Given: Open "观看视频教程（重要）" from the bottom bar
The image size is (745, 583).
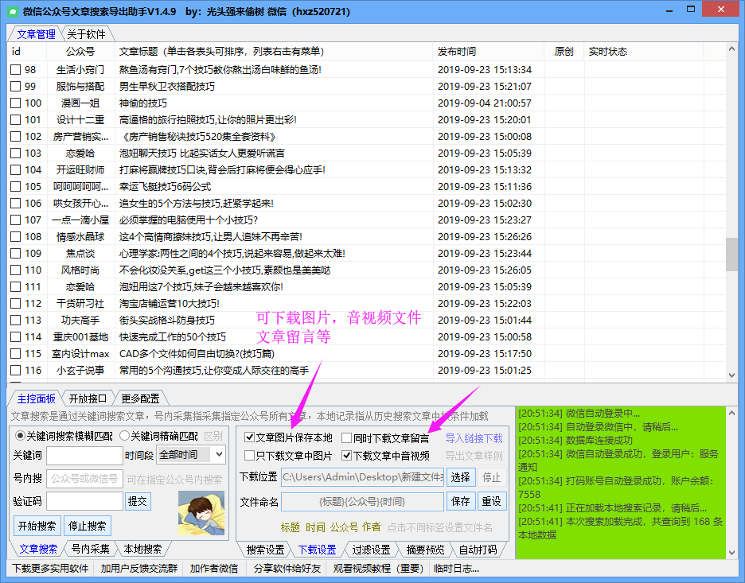Looking at the screenshot, I should pos(378,569).
